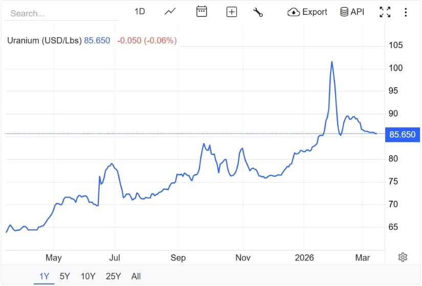Click the Uranium (USD/Lbs) series label
This screenshot has width=422, height=286.
(45, 40)
